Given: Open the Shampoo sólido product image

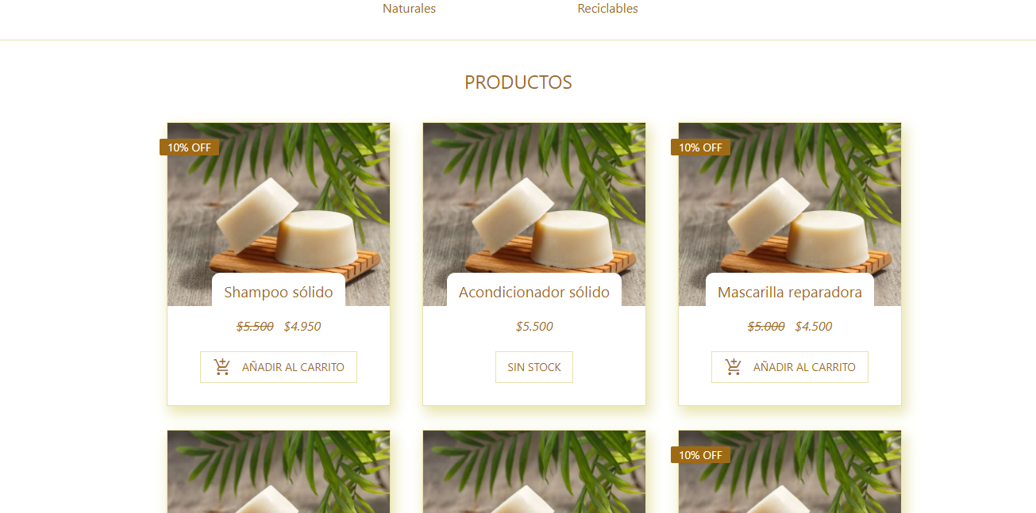Looking at the screenshot, I should pyautogui.click(x=279, y=206).
